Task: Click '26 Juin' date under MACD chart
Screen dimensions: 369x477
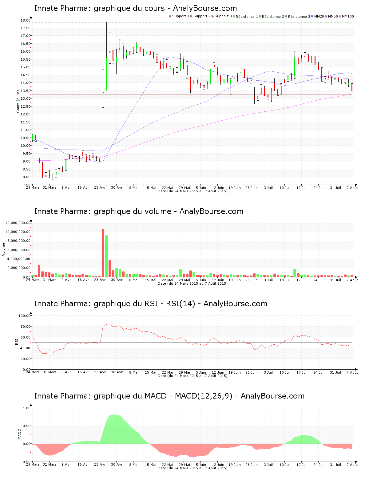Action: coord(252,465)
